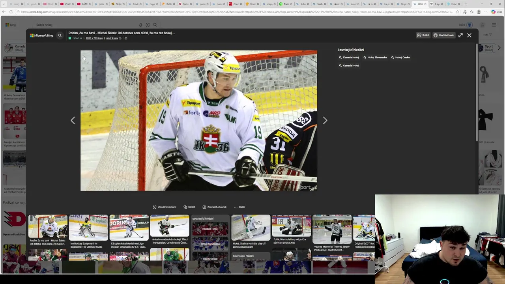Expand the image viewer to fullscreen
Viewport: 505px width, 284px height.
click(x=460, y=35)
